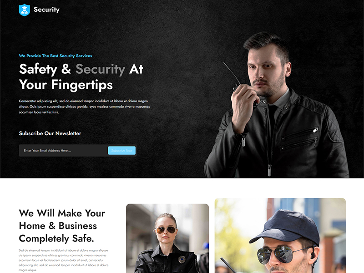Click the Consectetur adipiscing hero paragraph

point(84,106)
